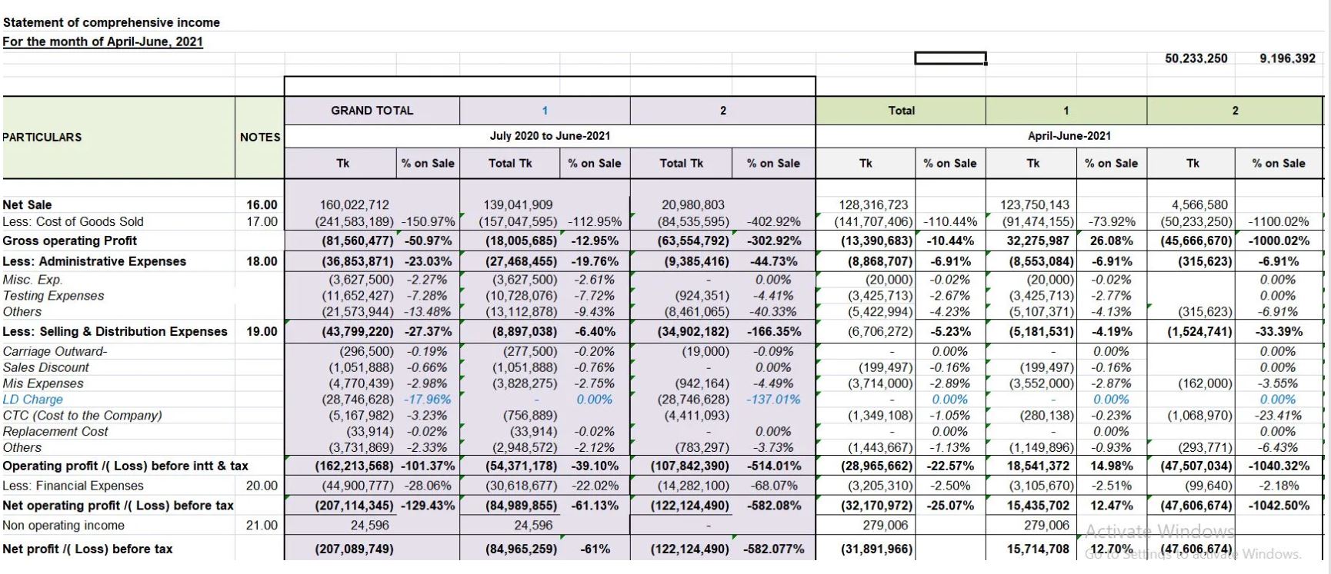The image size is (1331, 574).
Task: Click the 'Net profit /( Loss) before tax' label
Action: tap(87, 549)
